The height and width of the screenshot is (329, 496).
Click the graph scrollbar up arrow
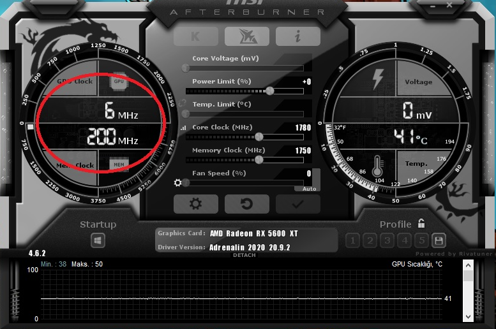pos(468,265)
